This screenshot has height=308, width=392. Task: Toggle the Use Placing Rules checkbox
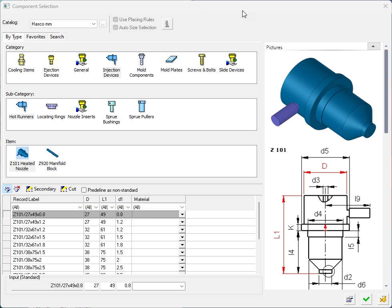coord(116,20)
